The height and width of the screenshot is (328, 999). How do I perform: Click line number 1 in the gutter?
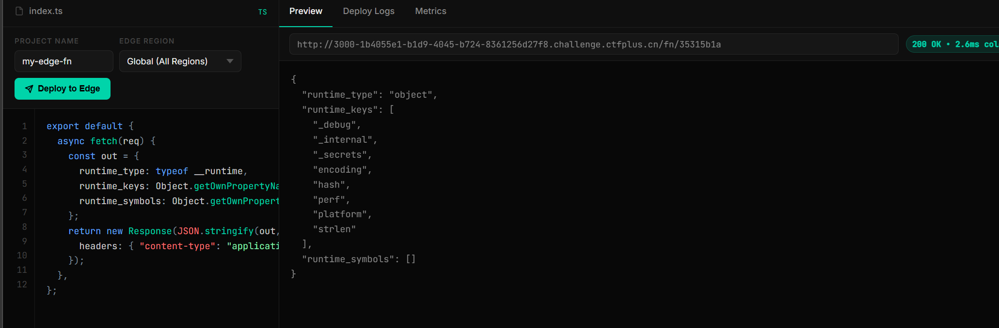[x=24, y=126]
